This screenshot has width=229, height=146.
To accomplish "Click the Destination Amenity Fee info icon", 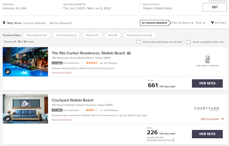I will pos(173,140).
